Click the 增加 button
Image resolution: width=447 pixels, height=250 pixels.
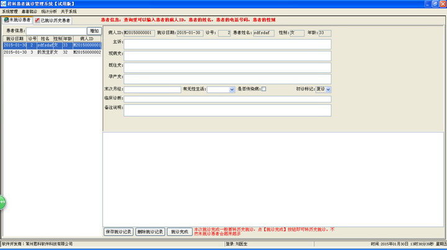tap(94, 31)
